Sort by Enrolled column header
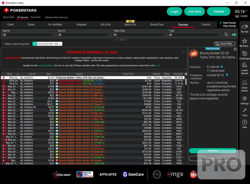 point(178,74)
